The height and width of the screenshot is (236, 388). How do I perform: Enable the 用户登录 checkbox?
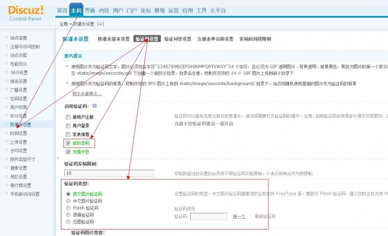68,126
